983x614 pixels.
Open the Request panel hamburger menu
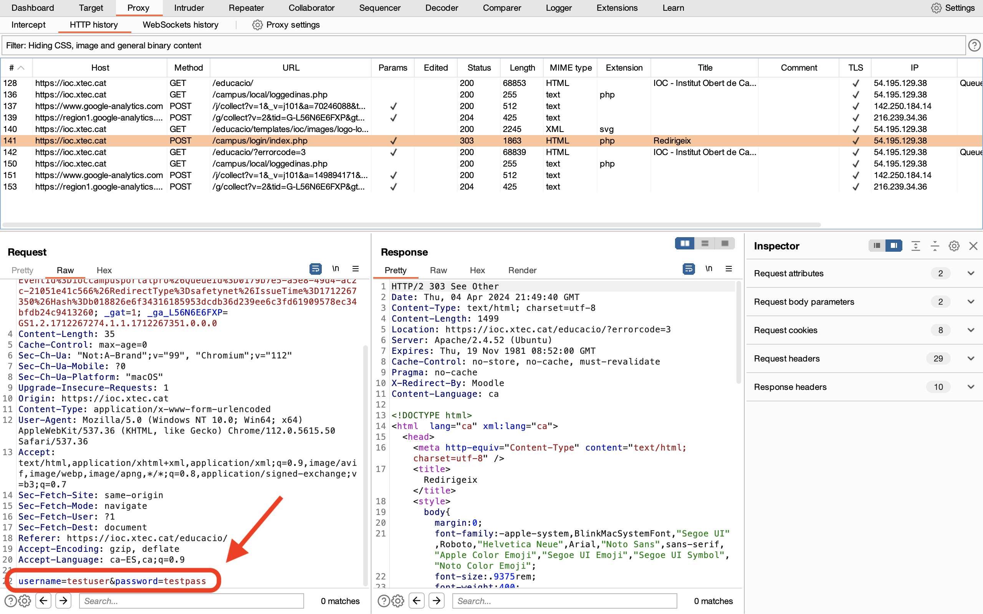coord(356,269)
